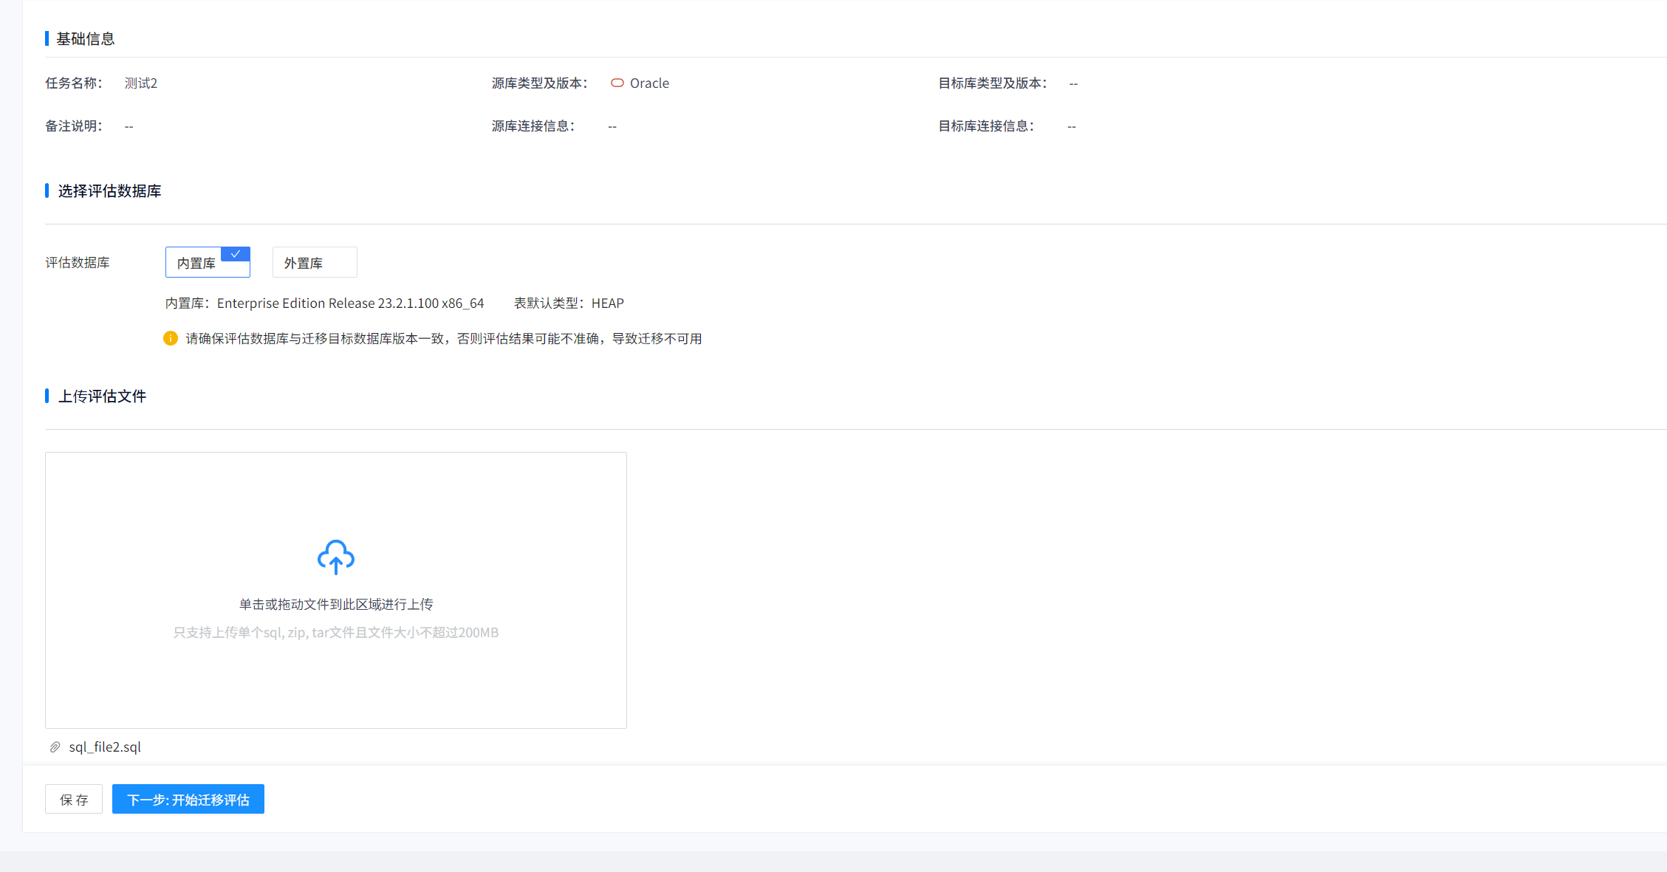Click the red Oracle logo icon

(x=617, y=83)
